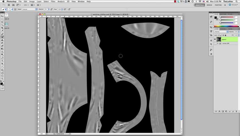Open the Flow slider dropdown
The width and height of the screenshot is (240, 136).
click(x=62, y=9)
